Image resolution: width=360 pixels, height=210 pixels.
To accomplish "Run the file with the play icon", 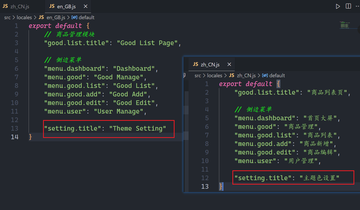I will pos(338,6).
